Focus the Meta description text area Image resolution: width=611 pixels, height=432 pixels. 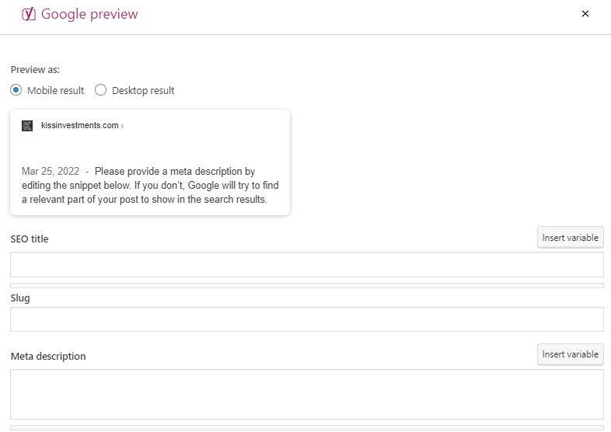coord(307,394)
